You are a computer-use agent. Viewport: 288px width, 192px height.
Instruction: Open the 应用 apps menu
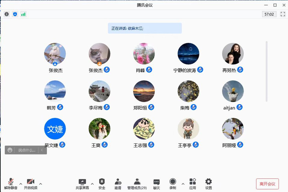click(192, 184)
